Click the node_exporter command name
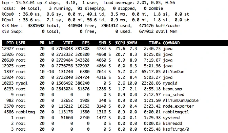 (178, 106)
